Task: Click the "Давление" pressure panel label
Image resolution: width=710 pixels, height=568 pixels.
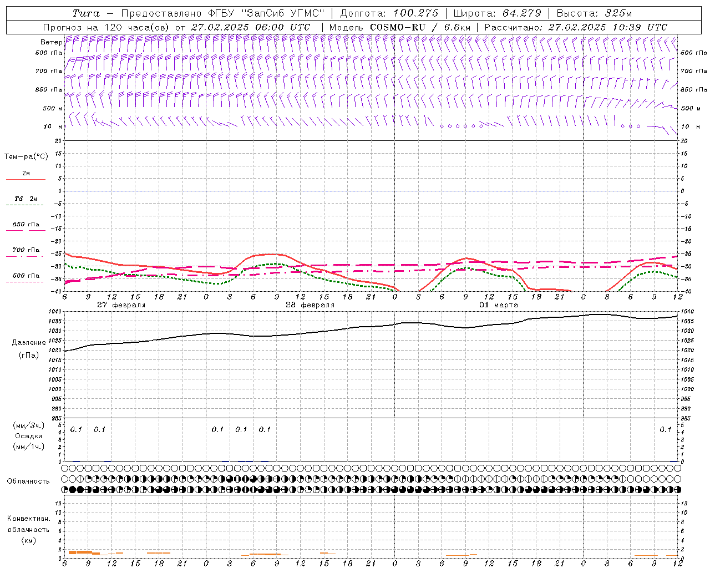Action: (x=29, y=342)
